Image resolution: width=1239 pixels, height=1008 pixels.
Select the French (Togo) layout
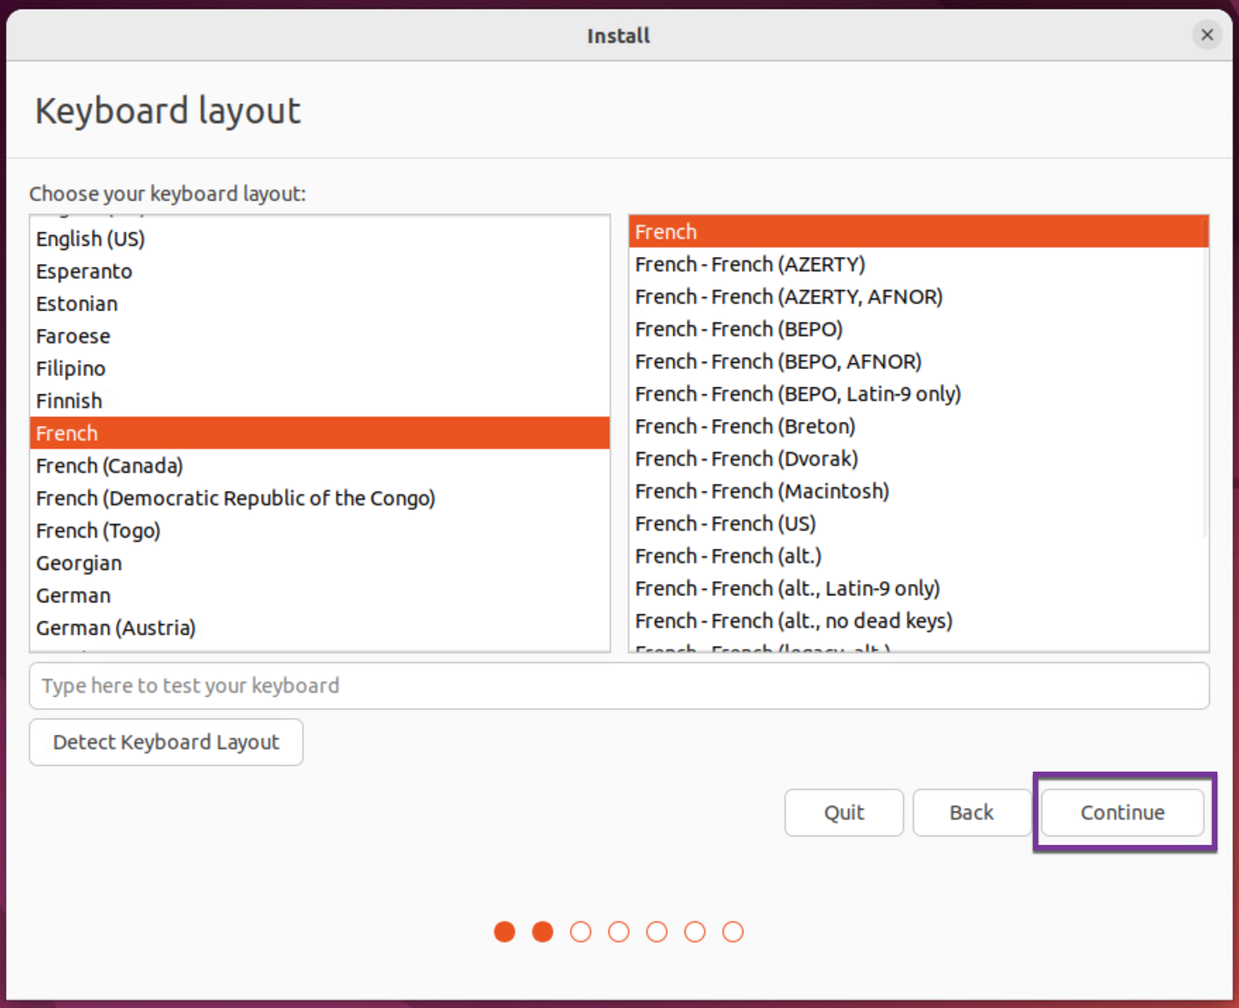98,530
